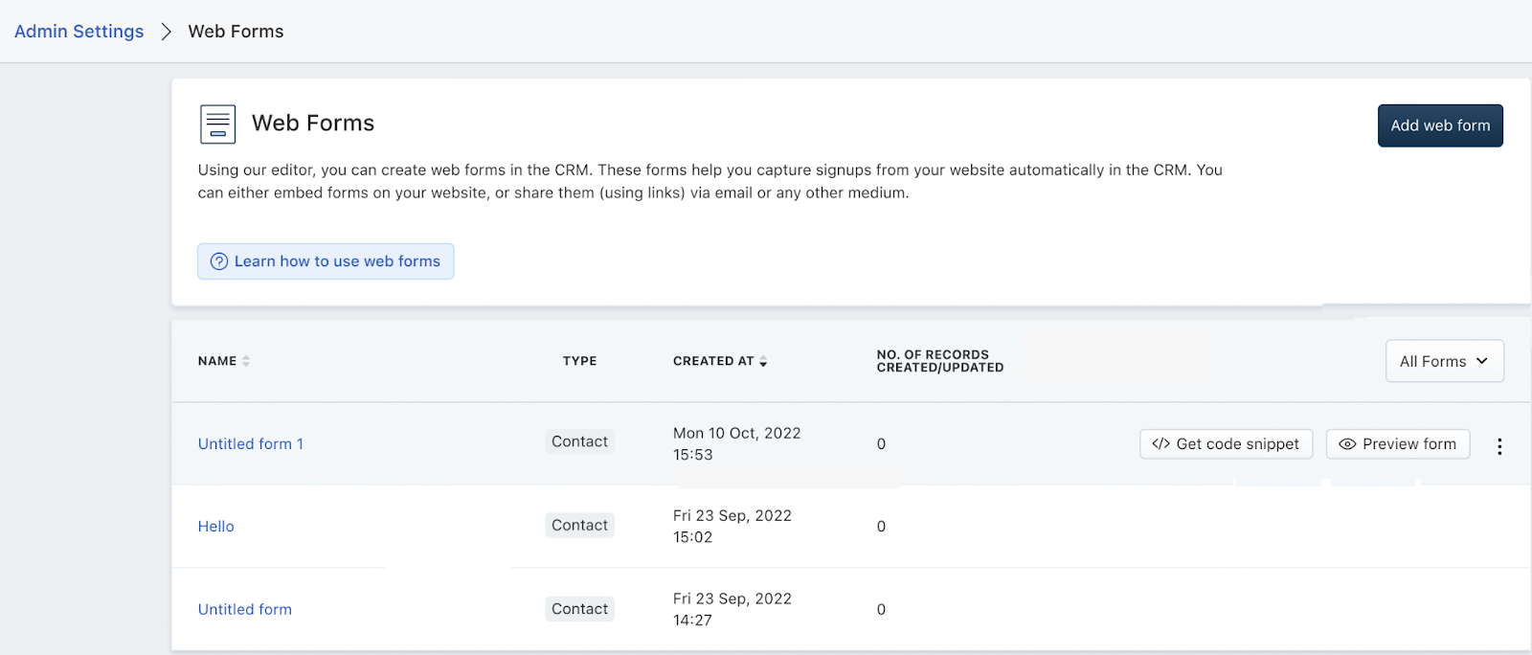Click the Web Forms document icon

tap(217, 124)
